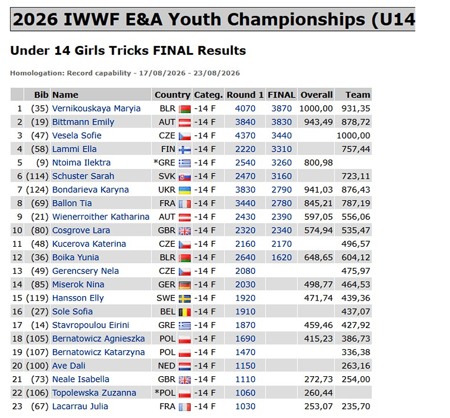Click the Netherlands flag beside Ave Dali
450x418 pixels.
pyautogui.click(x=185, y=366)
